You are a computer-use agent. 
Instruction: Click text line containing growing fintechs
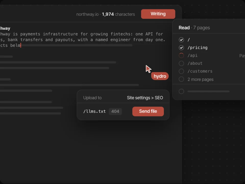pyautogui.click(x=81, y=34)
